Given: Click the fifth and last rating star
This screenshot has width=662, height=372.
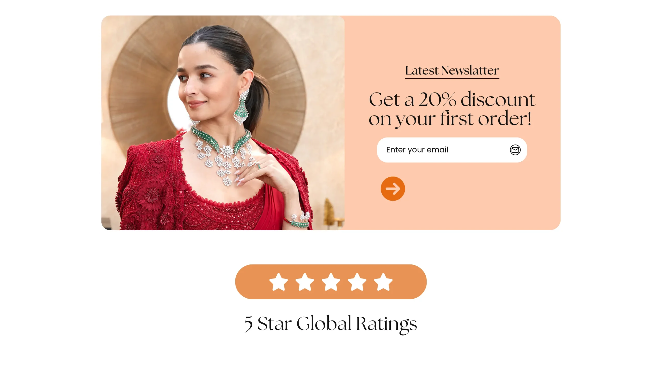Looking at the screenshot, I should pos(383,282).
